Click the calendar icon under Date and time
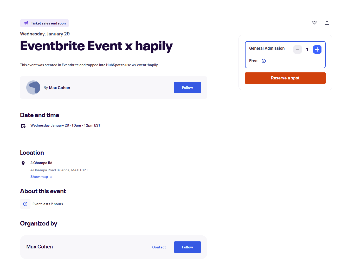Viewport: 348px width, 263px height. tap(23, 125)
